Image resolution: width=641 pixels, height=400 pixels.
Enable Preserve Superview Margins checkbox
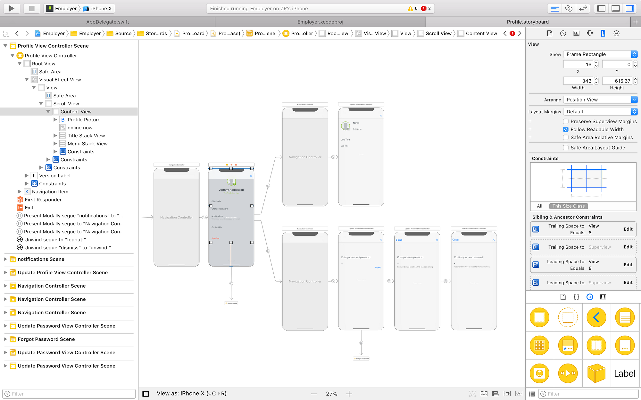coord(566,121)
